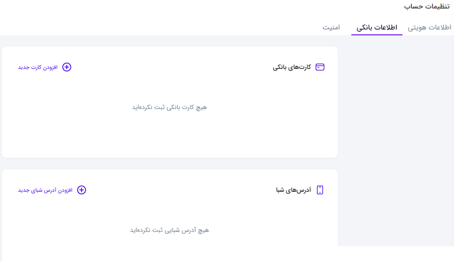Switch to the امنیت tab
This screenshot has height=261, width=454.
[x=331, y=27]
